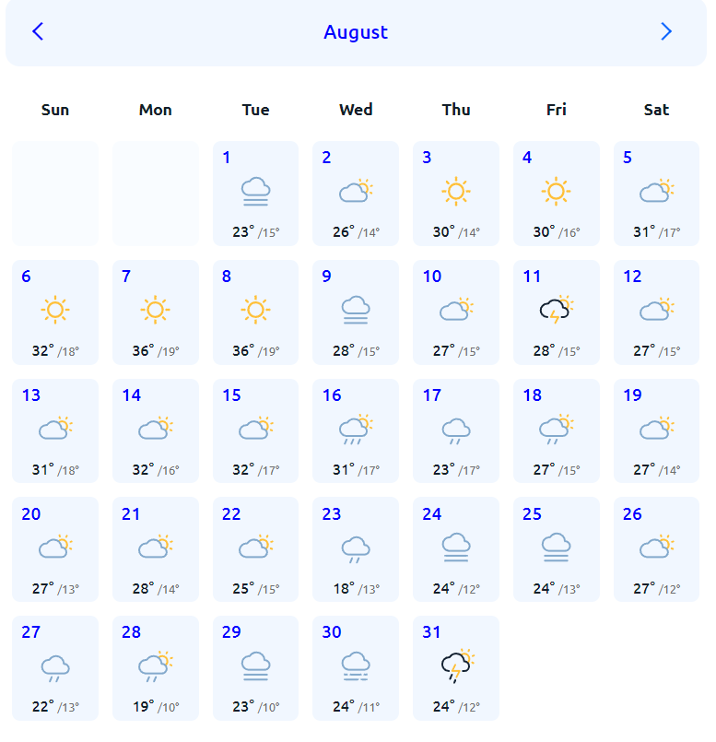Click the Sat column header
This screenshot has width=716, height=742.
point(656,110)
